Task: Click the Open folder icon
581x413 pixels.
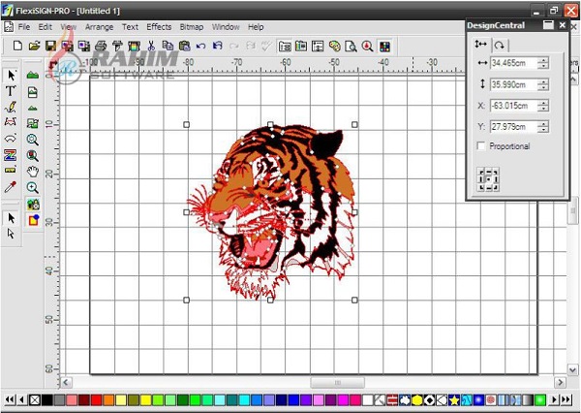Action: (34, 46)
